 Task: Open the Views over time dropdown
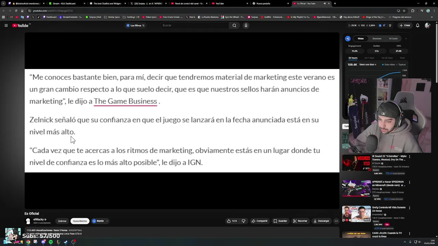point(368,65)
